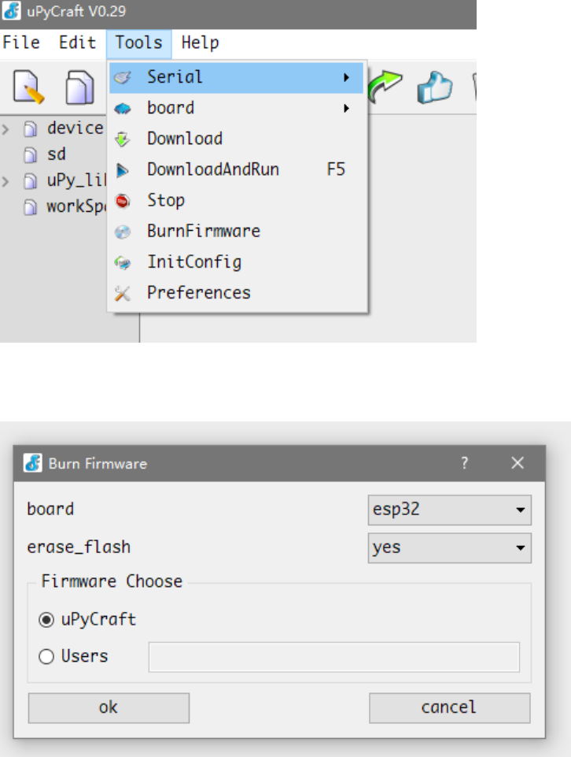Select the uPy_lib tree item

tap(76, 181)
